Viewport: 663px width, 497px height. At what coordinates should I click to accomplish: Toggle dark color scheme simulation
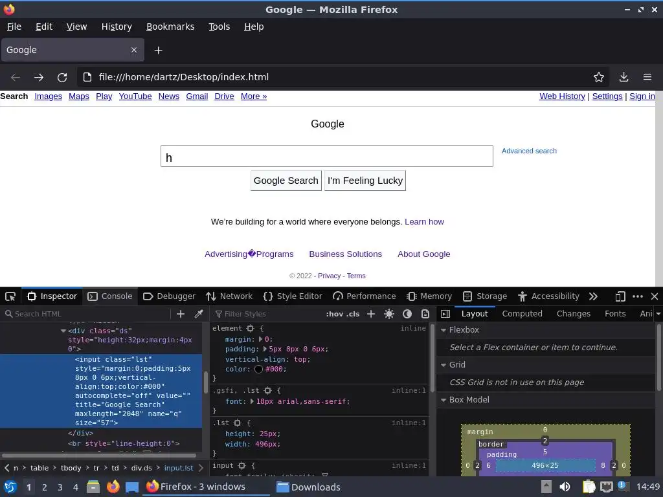pos(407,314)
